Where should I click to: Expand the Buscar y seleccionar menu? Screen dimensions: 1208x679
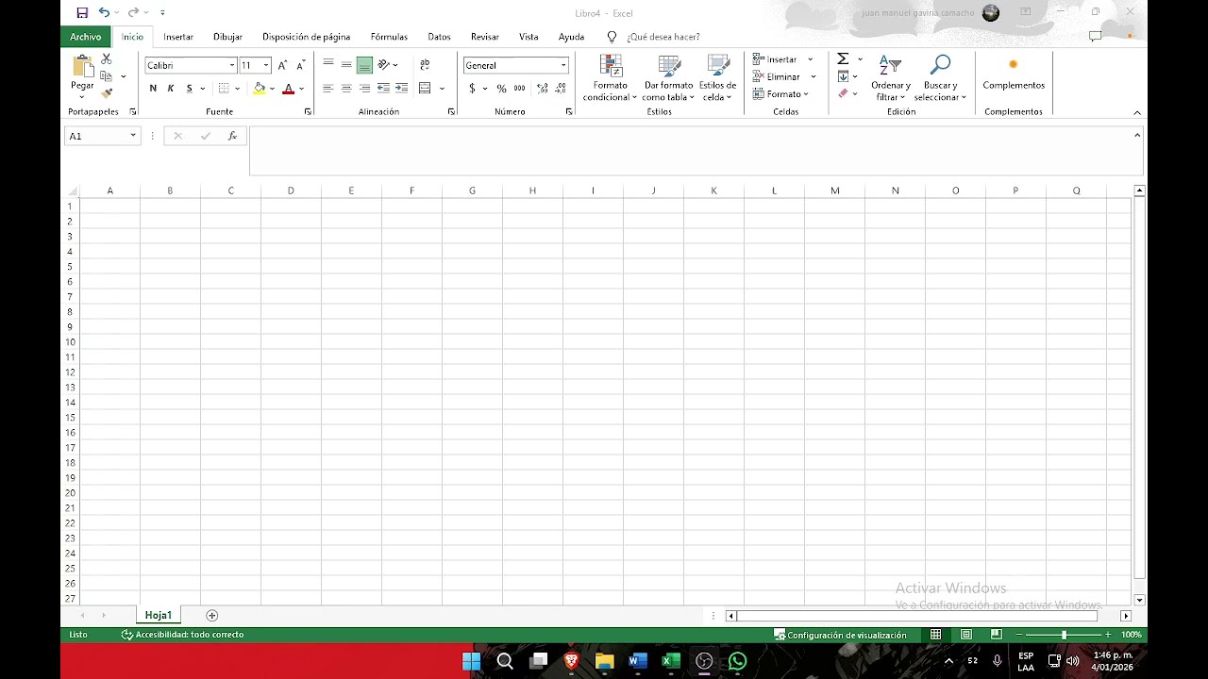940,78
